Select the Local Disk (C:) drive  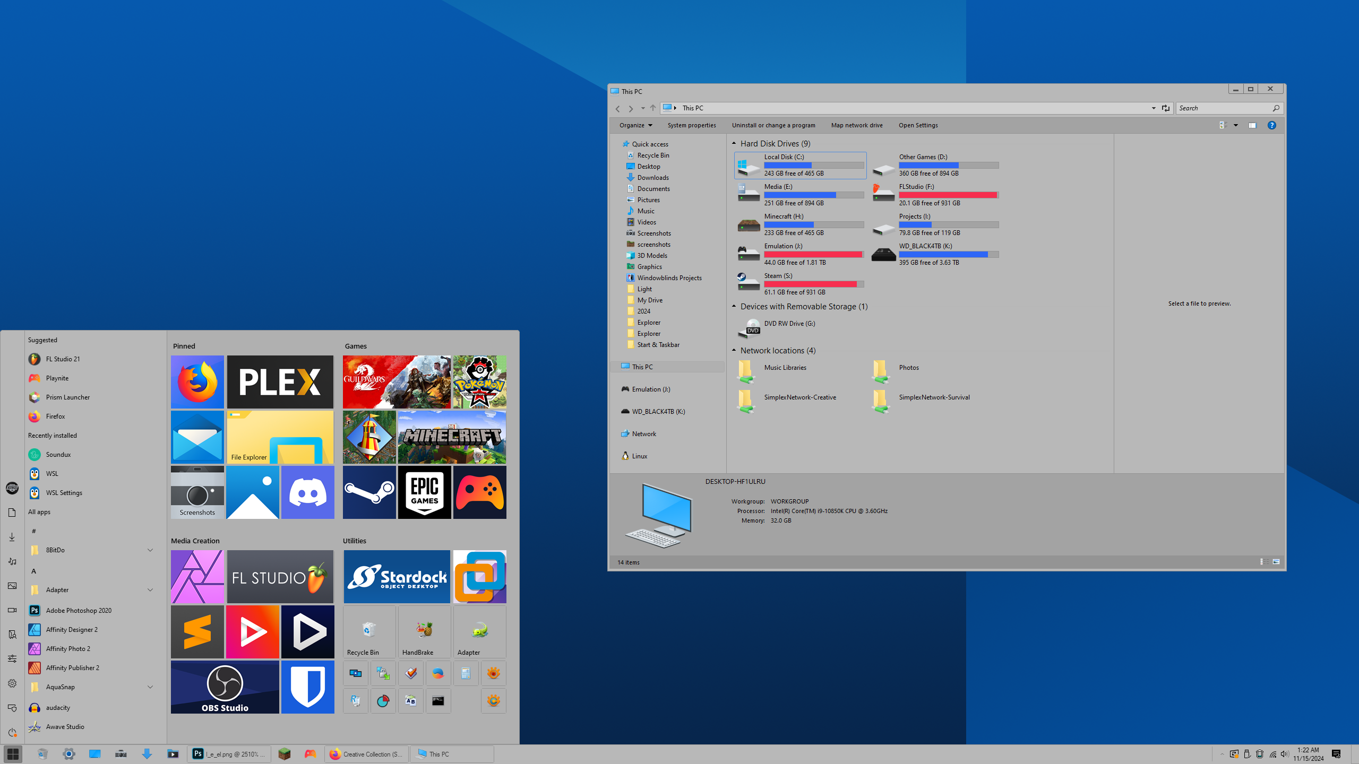(x=801, y=165)
